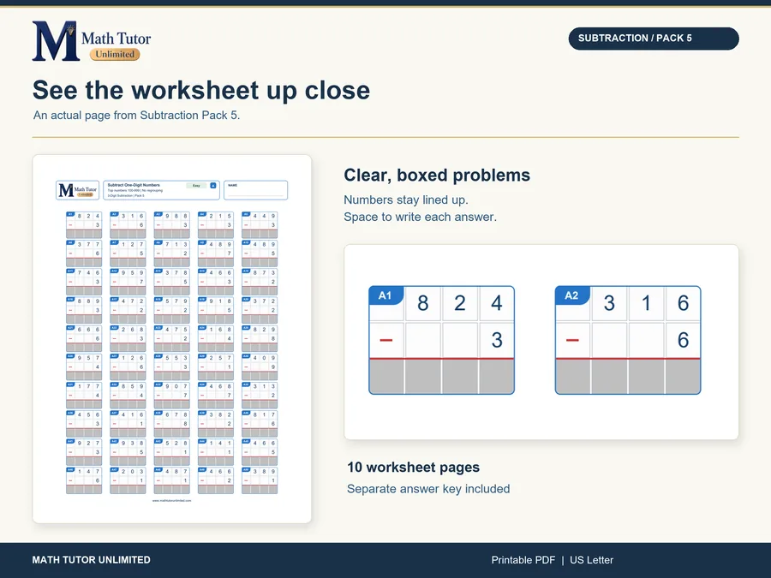This screenshot has width=771, height=578.
Task: Click the gold Unlimited badge under Math Tutor
Action: tap(115, 54)
